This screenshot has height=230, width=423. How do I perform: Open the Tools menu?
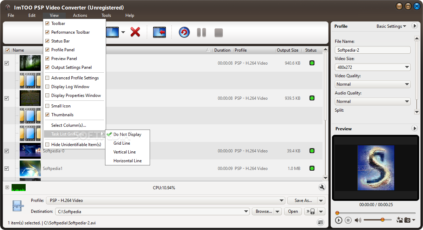click(106, 15)
